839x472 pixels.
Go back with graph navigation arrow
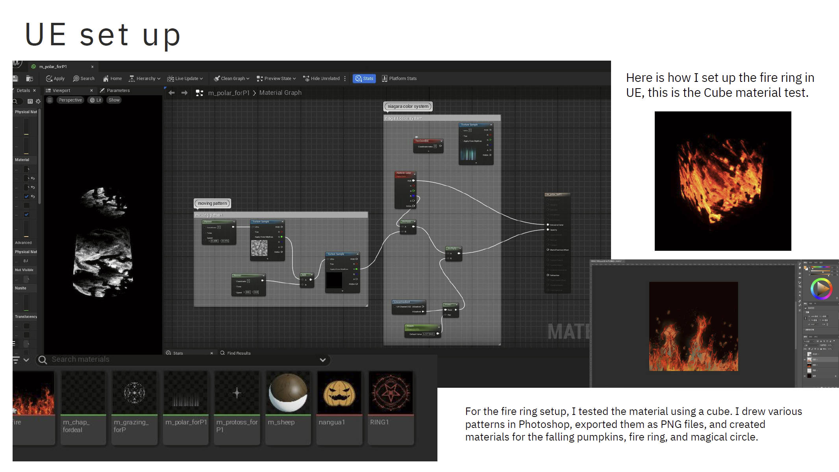172,93
